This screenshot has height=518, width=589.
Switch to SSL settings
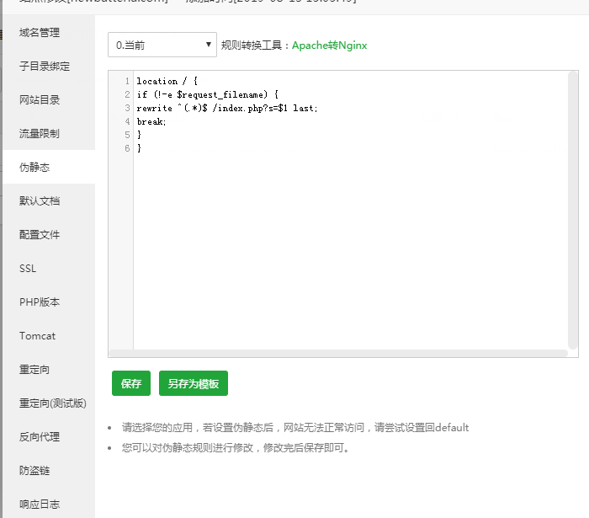(x=28, y=269)
